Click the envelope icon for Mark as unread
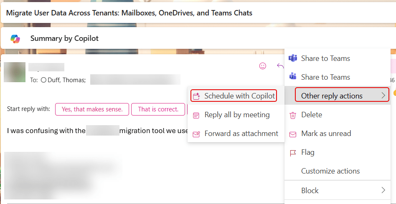The width and height of the screenshot is (396, 204). [293, 133]
